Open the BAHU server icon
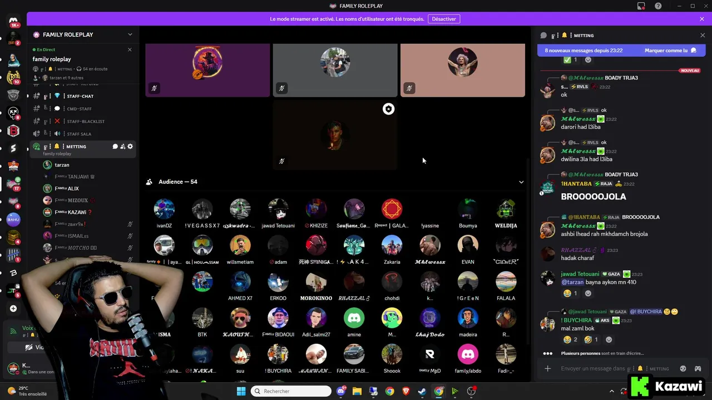This screenshot has height=400, width=712. pyautogui.click(x=13, y=219)
